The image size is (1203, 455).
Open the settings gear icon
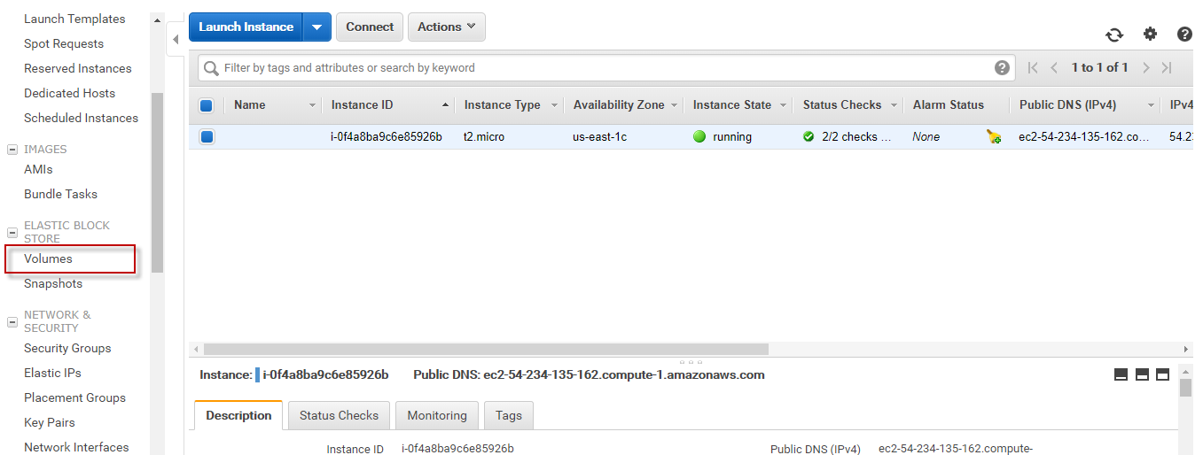[x=1150, y=35]
